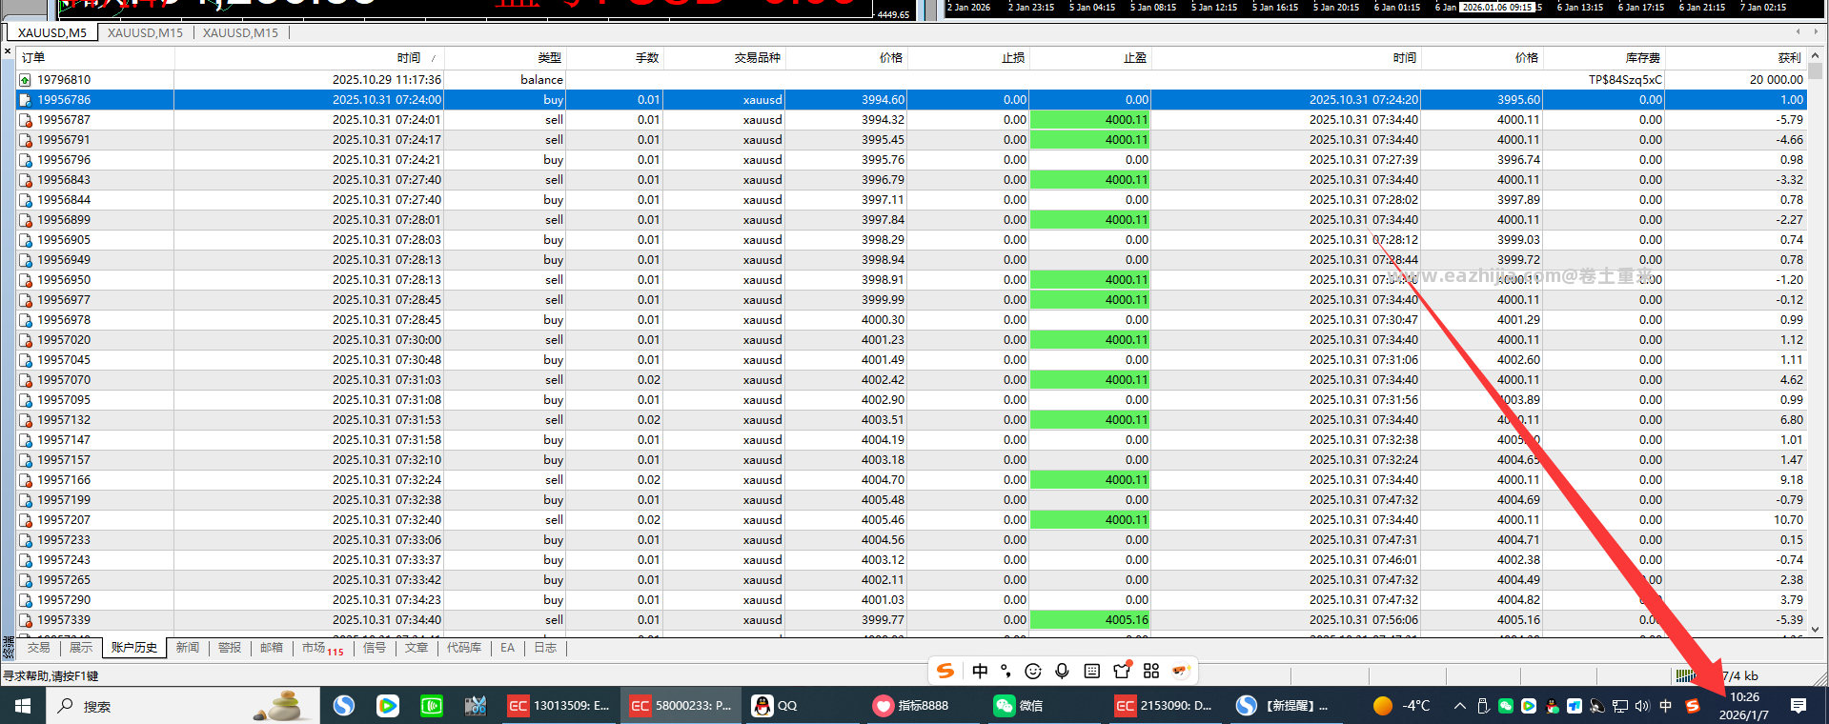Open WeChat 微信 from the taskbar
This screenshot has height=724, width=1829.
tap(1047, 706)
